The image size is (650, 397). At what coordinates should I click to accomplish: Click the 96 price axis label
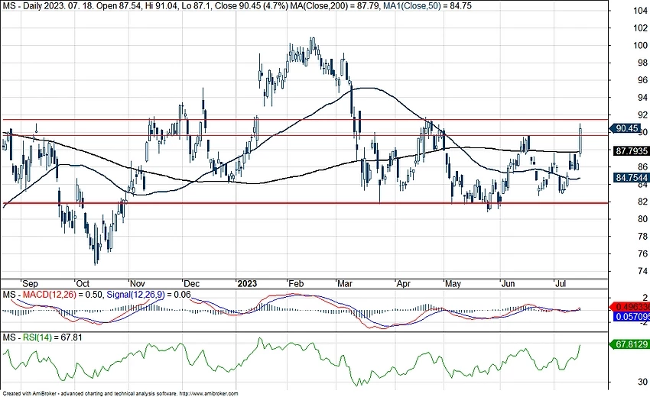642,80
